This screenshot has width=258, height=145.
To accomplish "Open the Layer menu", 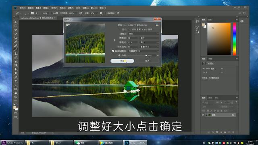I will (46, 8).
